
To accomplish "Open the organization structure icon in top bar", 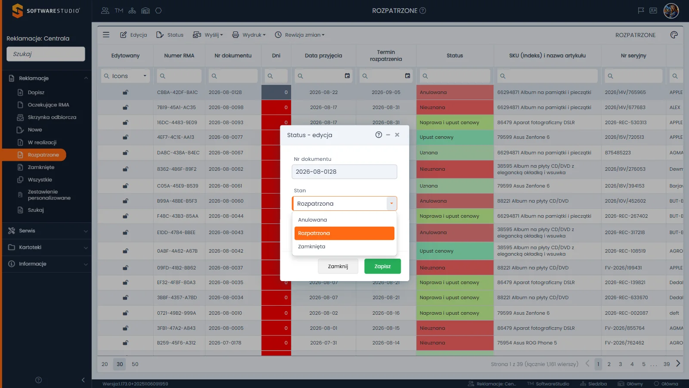I will 132,11.
